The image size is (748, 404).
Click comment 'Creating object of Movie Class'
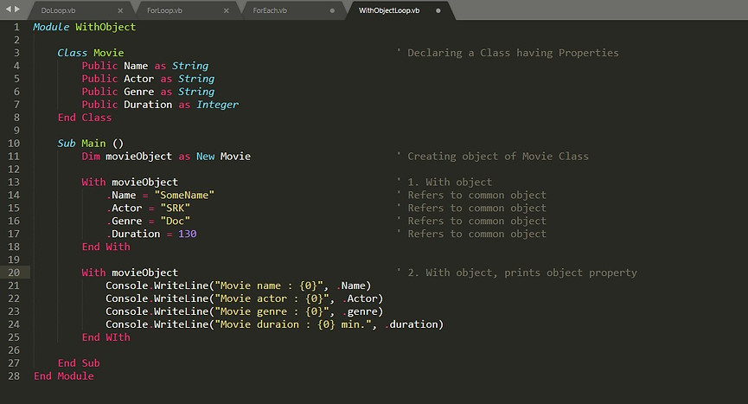pyautogui.click(x=492, y=157)
